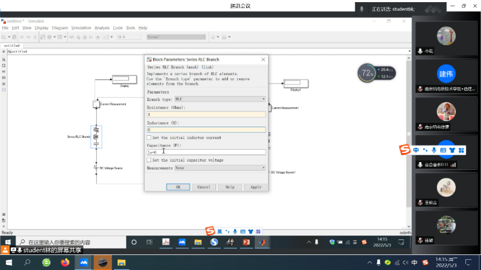
Task: Click the Capacitance (F) input field
Action: (x=206, y=153)
